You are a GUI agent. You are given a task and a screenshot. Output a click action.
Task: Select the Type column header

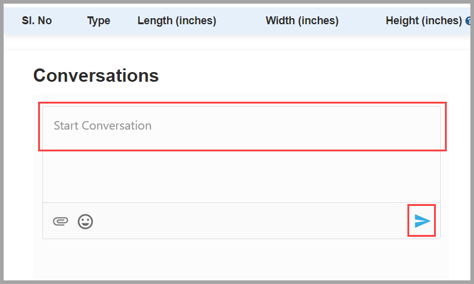[x=99, y=21]
